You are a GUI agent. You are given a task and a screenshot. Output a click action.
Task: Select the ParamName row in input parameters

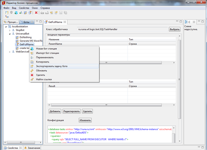(x=112, y=44)
